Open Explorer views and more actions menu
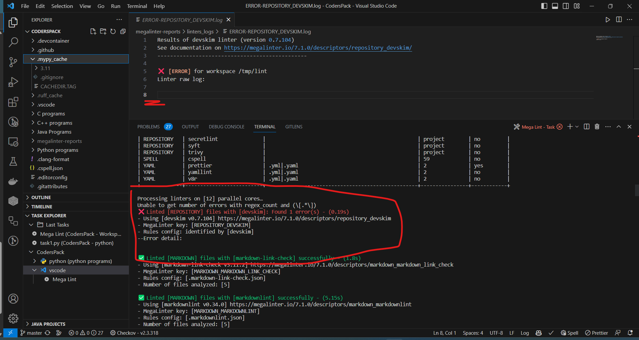This screenshot has height=340, width=639. pyautogui.click(x=119, y=20)
